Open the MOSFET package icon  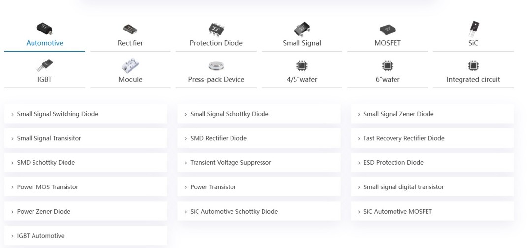point(387,30)
